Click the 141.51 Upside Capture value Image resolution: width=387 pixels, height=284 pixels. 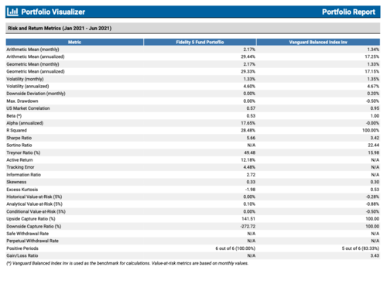pos(248,219)
